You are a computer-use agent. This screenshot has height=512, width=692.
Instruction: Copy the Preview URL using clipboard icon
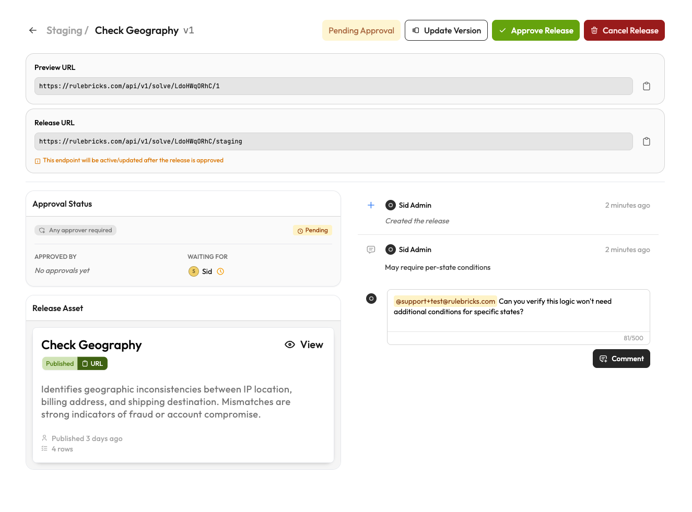[x=647, y=86]
